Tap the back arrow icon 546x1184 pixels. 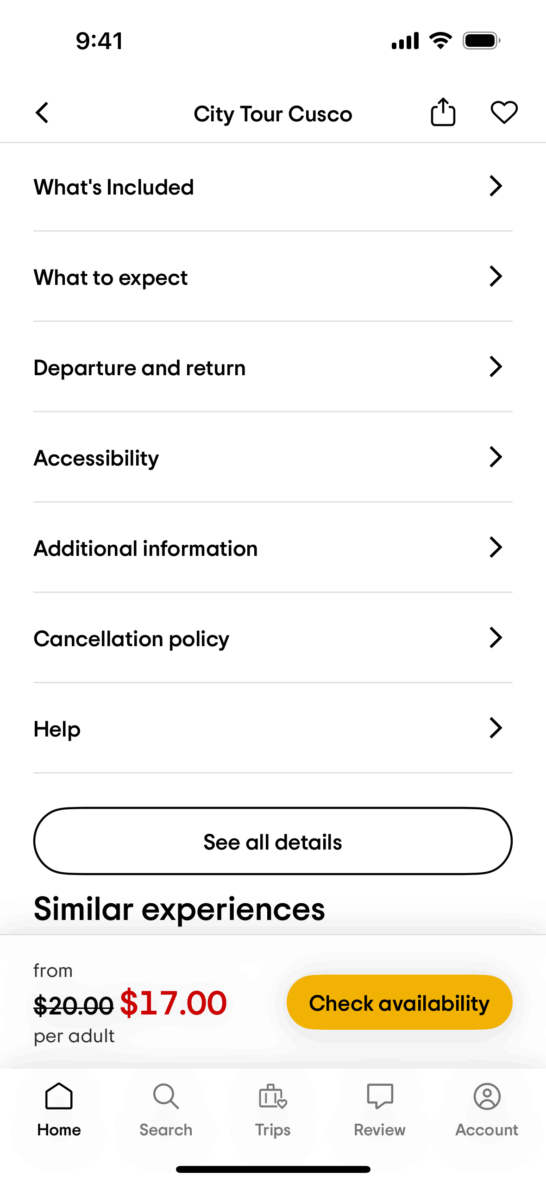pyautogui.click(x=42, y=113)
